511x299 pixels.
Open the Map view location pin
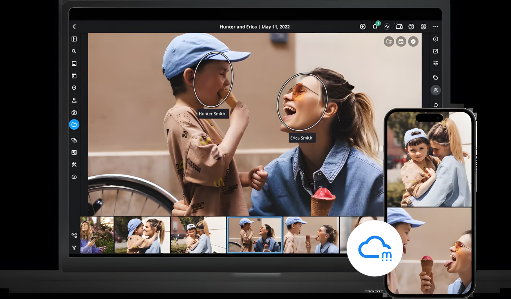point(74,88)
